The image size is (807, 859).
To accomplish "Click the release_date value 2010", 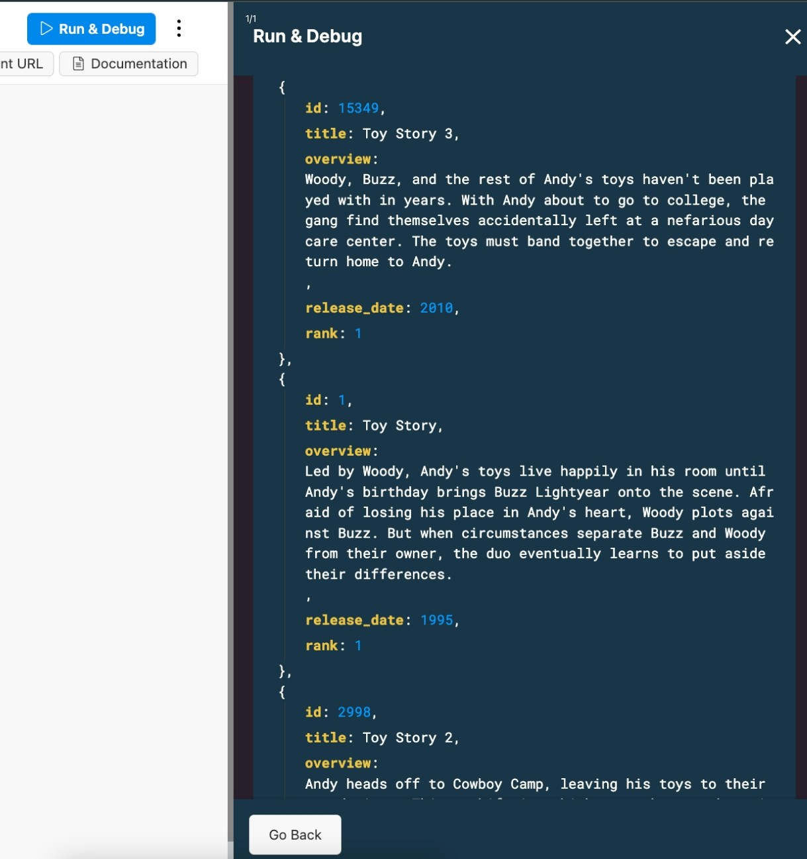I will click(x=436, y=308).
